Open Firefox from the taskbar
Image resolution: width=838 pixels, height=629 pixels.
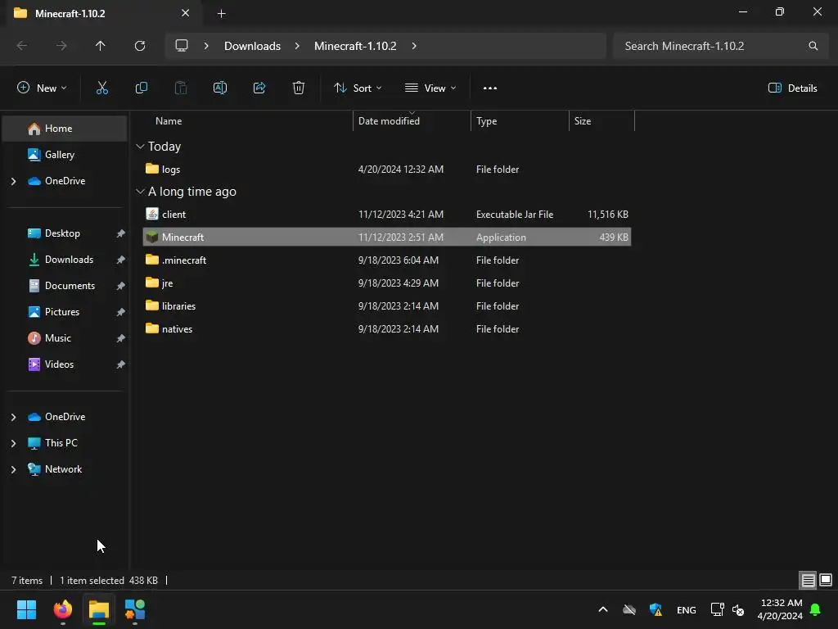click(63, 609)
